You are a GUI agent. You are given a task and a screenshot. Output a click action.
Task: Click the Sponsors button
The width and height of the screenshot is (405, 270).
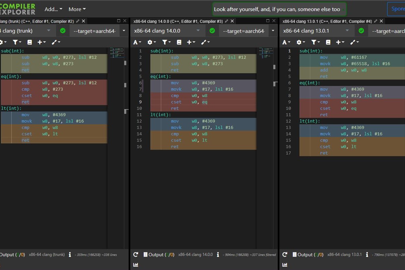pyautogui.click(x=397, y=9)
